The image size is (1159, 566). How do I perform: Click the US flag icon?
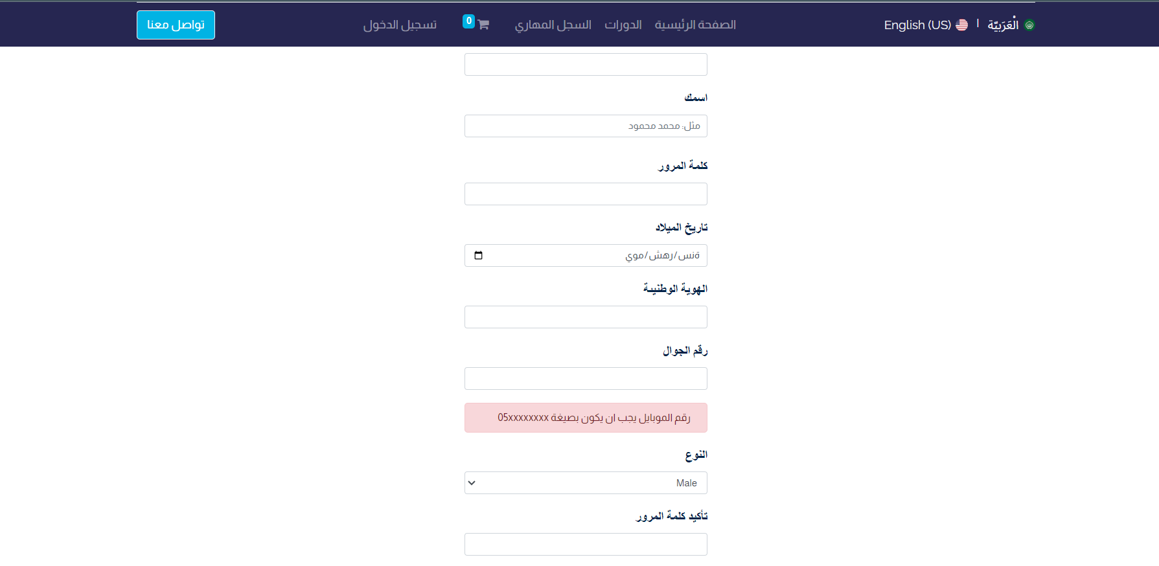[x=961, y=25]
